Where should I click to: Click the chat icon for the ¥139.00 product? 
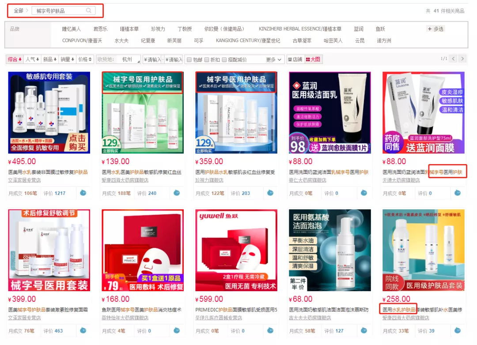[x=177, y=193]
